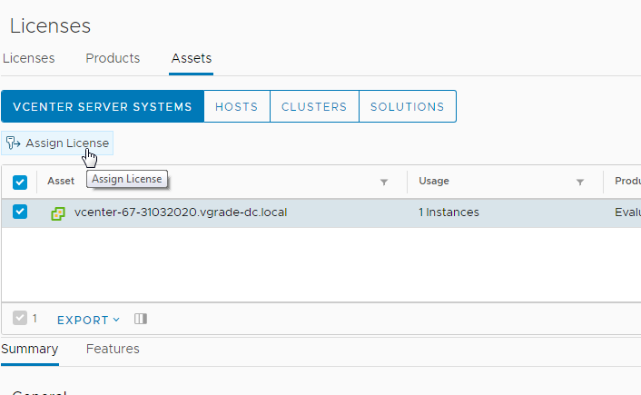The width and height of the screenshot is (641, 395).
Task: Open the Summary tab
Action: coord(30,349)
